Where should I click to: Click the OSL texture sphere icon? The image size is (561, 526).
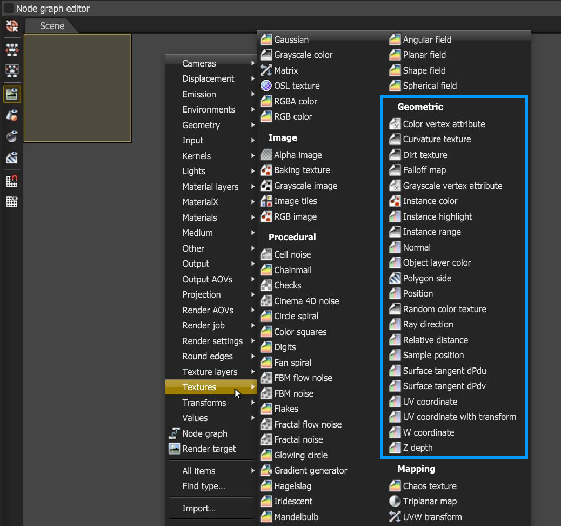pos(266,86)
